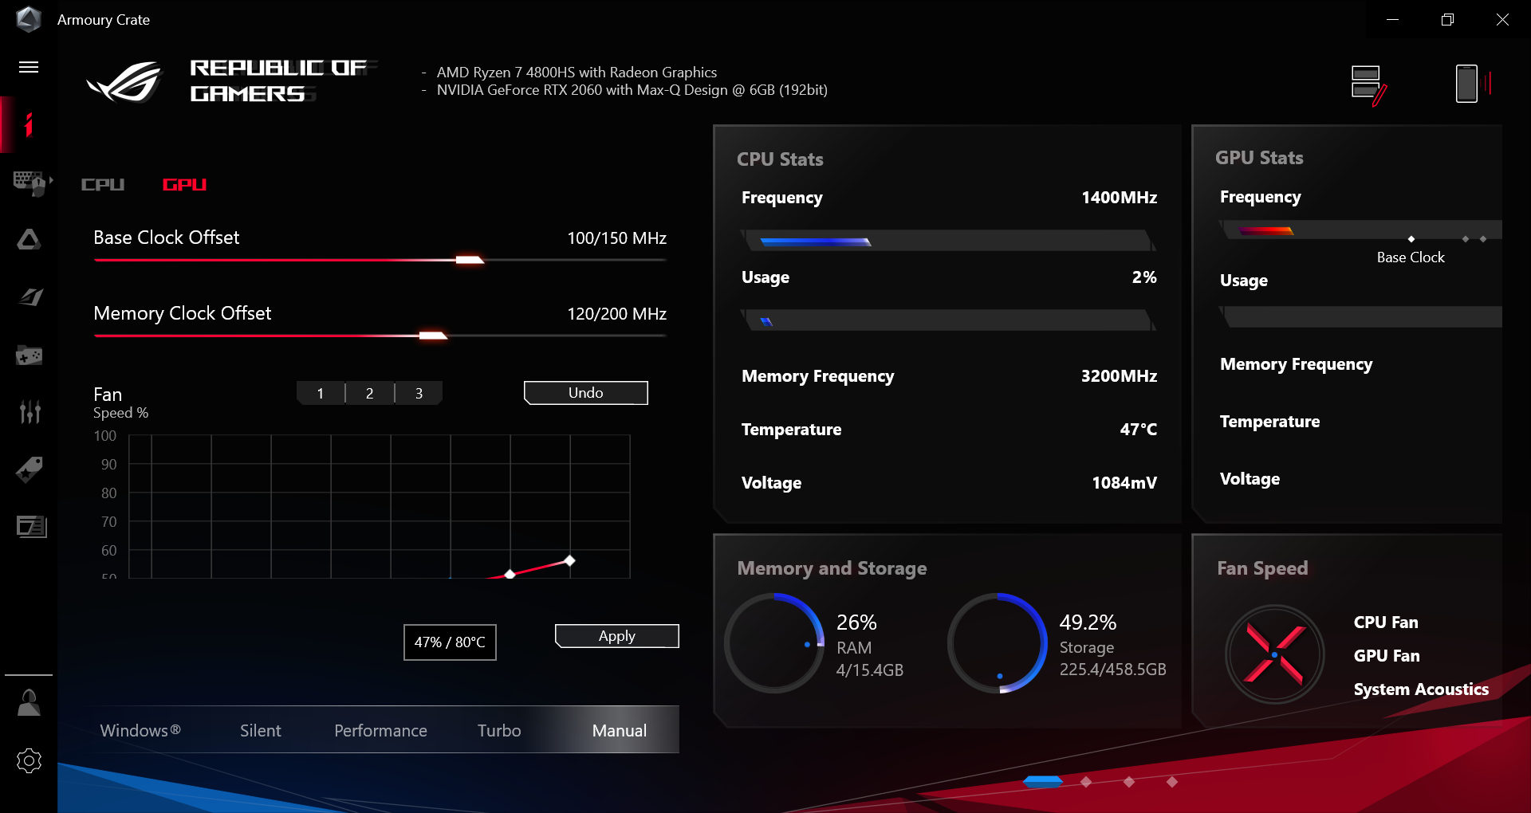
Task: Open the Settings gear in sidebar
Action: pos(29,761)
